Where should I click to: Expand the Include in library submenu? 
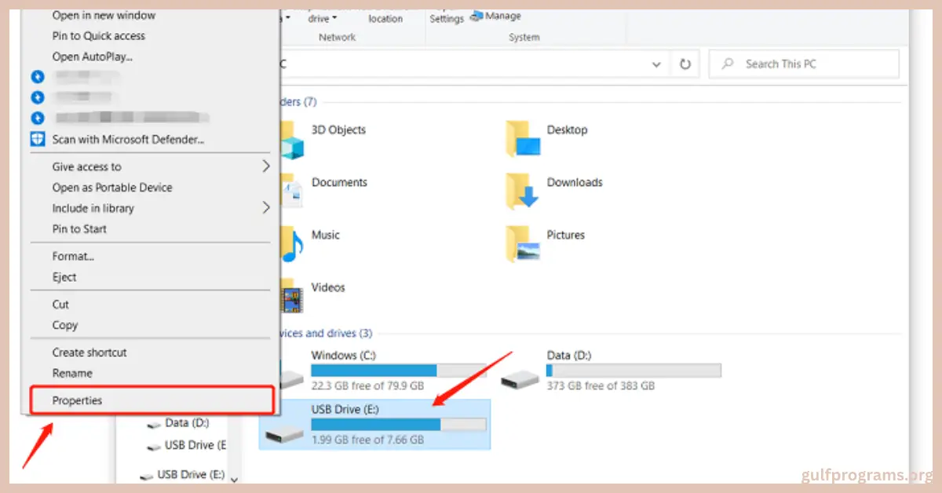tap(265, 208)
